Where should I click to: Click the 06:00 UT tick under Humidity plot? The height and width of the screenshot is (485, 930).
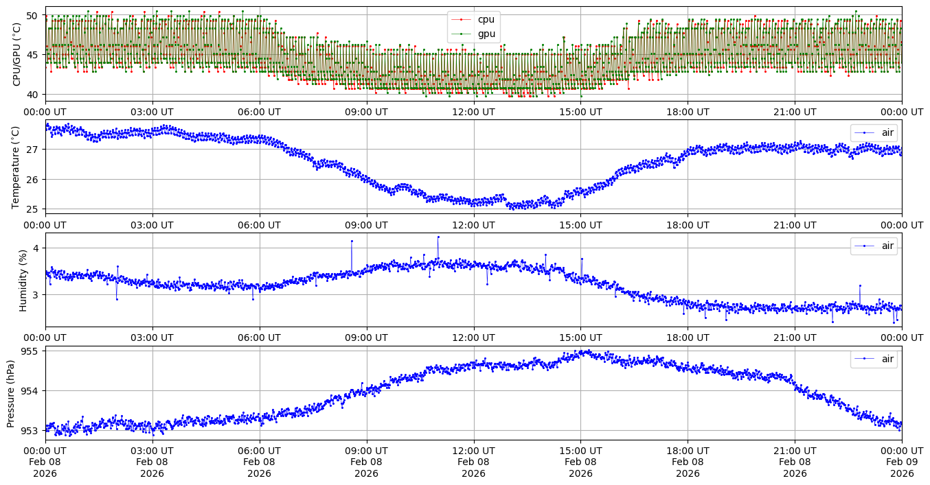[x=259, y=338]
